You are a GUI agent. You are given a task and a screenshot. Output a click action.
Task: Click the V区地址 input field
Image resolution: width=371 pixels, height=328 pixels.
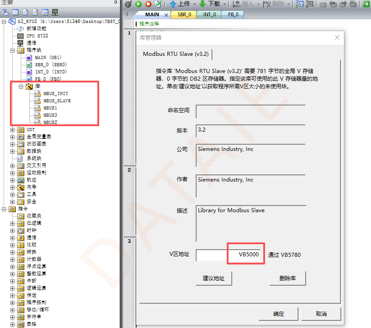[229, 255]
